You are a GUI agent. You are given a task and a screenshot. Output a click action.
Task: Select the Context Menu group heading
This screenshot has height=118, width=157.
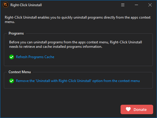pos(20,72)
